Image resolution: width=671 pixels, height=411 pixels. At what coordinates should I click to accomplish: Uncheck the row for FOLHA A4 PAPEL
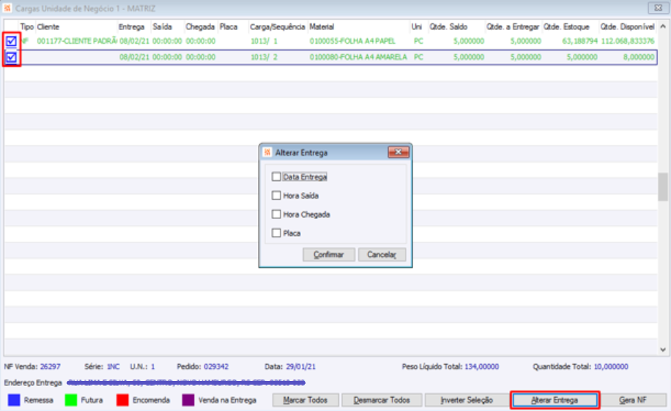click(x=11, y=41)
